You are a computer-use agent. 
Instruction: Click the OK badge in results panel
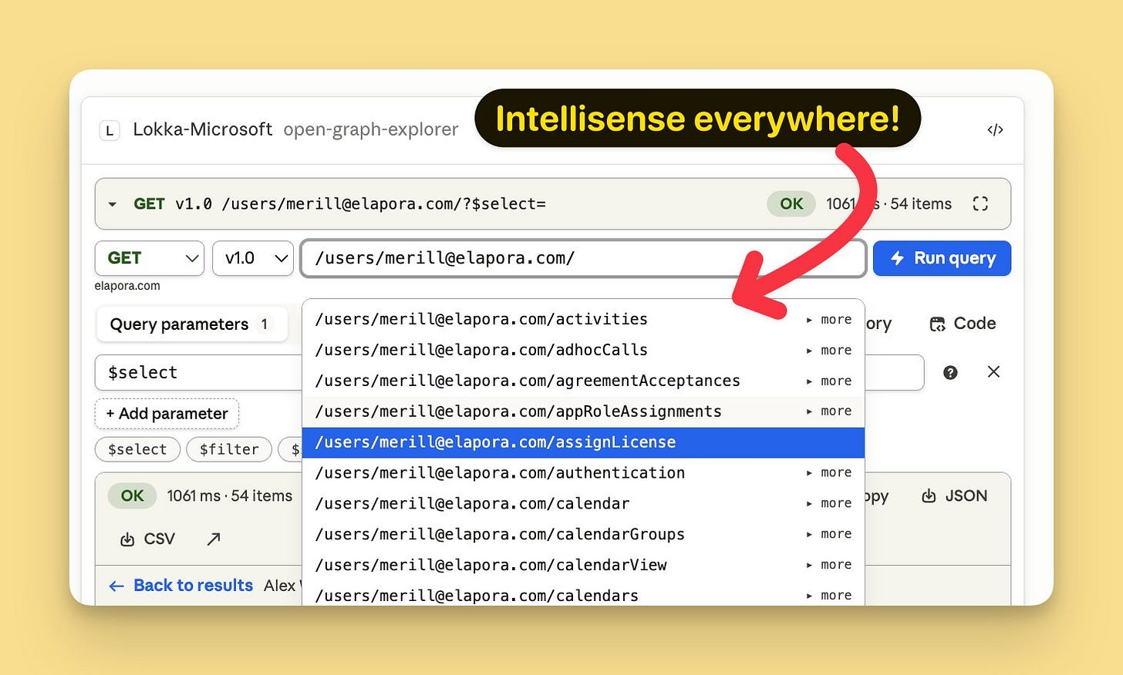tap(132, 495)
